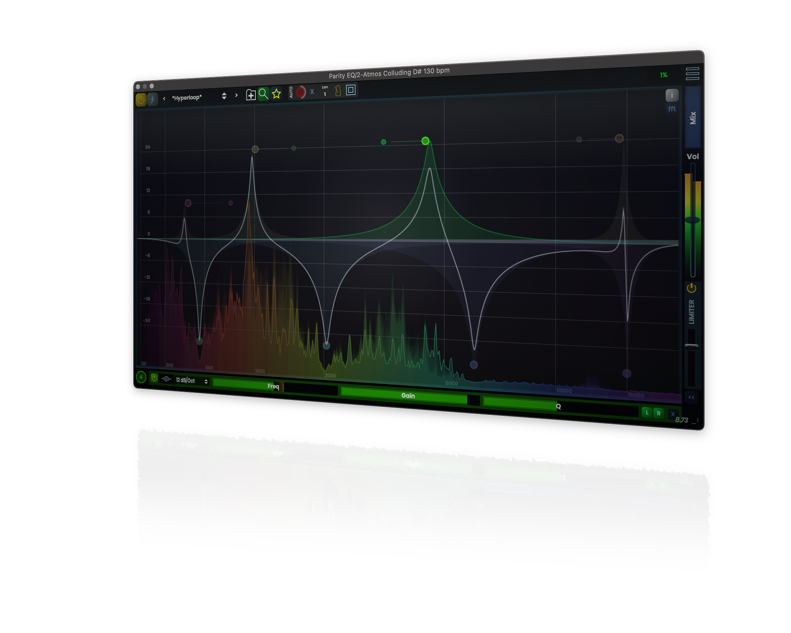The width and height of the screenshot is (791, 633).
Task: Select the purple node below 15000 Hz
Action: pyautogui.click(x=627, y=373)
